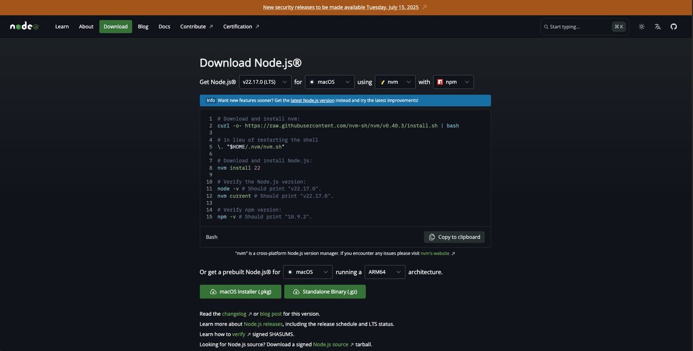The height and width of the screenshot is (351, 693).
Task: Go to the About nav item
Action: pyautogui.click(x=86, y=27)
